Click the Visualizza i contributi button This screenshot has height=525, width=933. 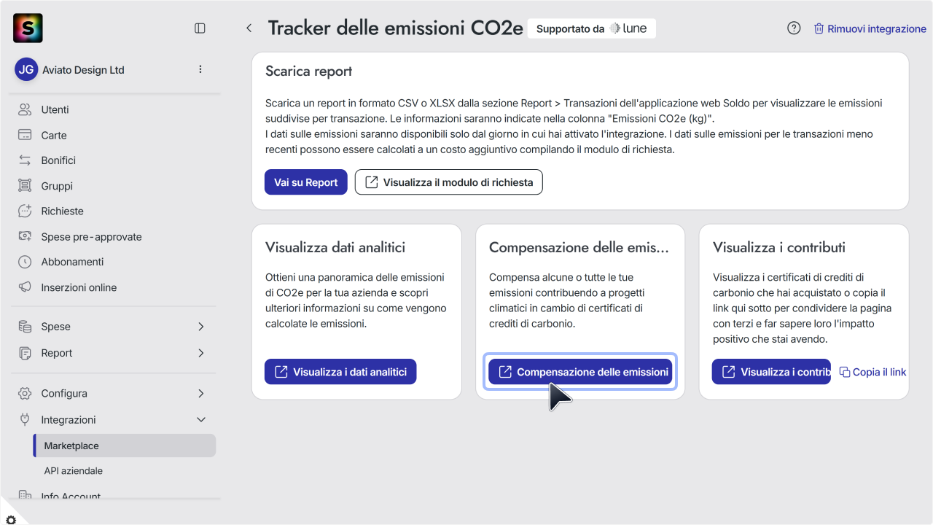point(771,372)
